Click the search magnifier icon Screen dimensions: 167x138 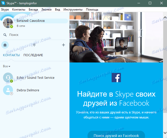coord(5,35)
